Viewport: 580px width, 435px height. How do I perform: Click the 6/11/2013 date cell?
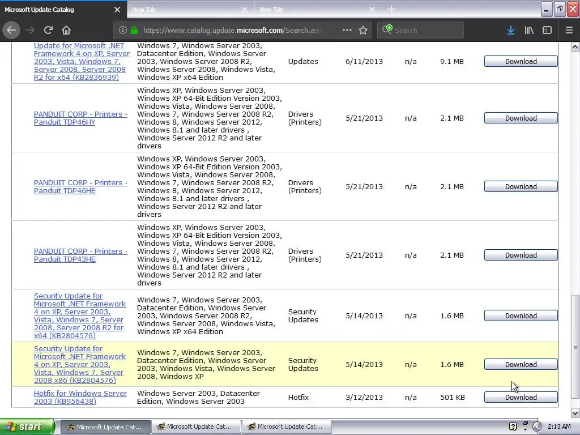pos(364,61)
